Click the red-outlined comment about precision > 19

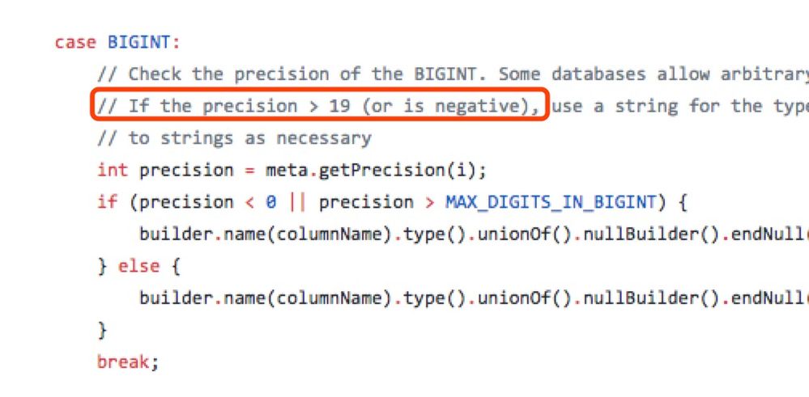pyautogui.click(x=319, y=106)
